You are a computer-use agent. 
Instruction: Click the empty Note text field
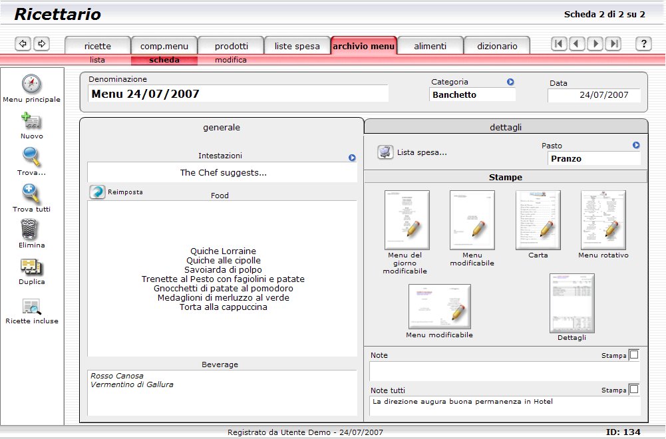point(504,371)
